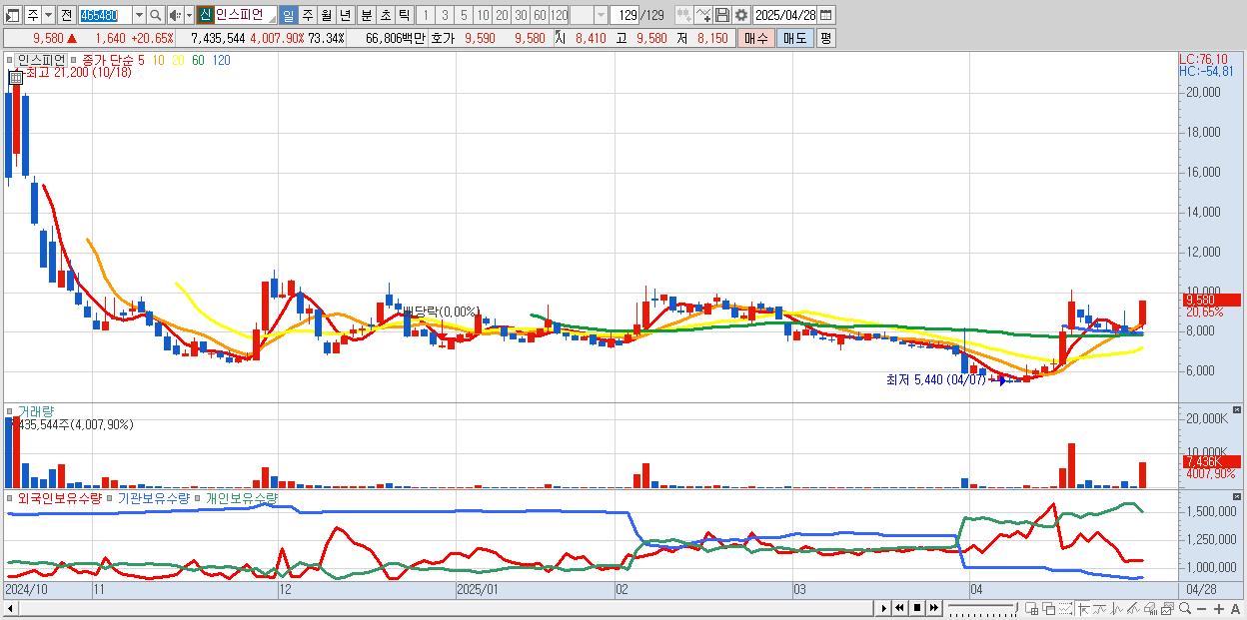This screenshot has height=620, width=1247.
Task: Select the 3 interval button
Action: (445, 15)
